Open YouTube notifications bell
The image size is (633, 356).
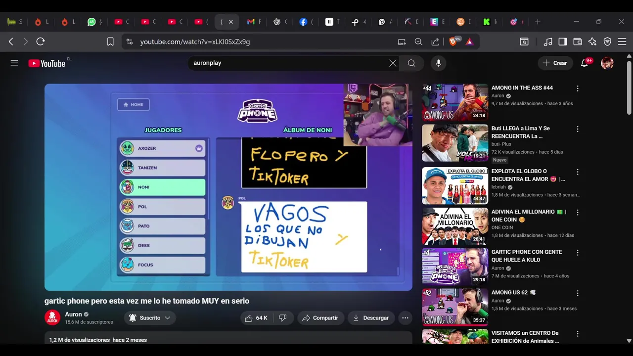585,63
